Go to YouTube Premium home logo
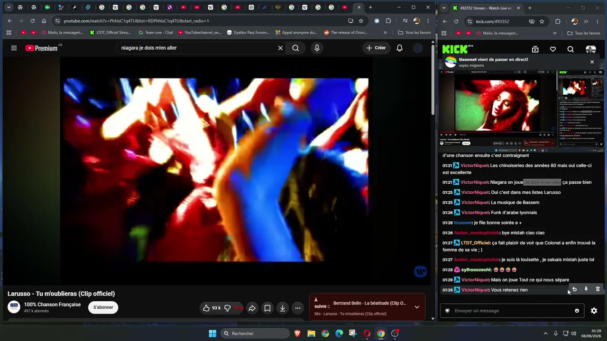 (41, 48)
